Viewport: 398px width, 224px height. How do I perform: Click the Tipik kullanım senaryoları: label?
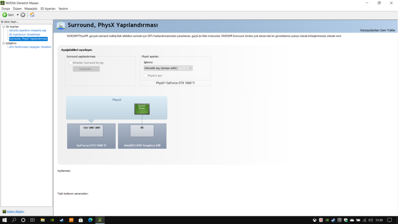point(73,194)
